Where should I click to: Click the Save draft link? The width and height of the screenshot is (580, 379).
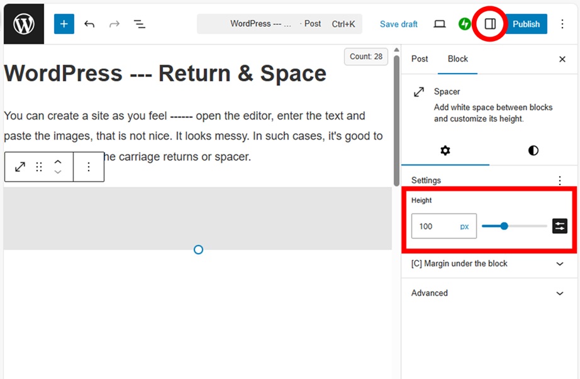pos(399,24)
